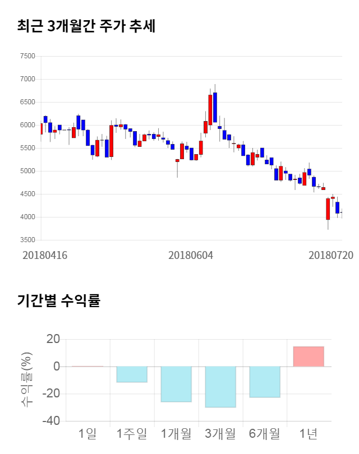Click the 20180604 middle date label
This screenshot has width=359, height=454.
[x=191, y=255]
